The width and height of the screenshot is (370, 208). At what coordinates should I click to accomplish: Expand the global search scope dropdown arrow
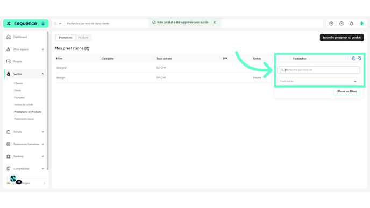tap(60, 24)
